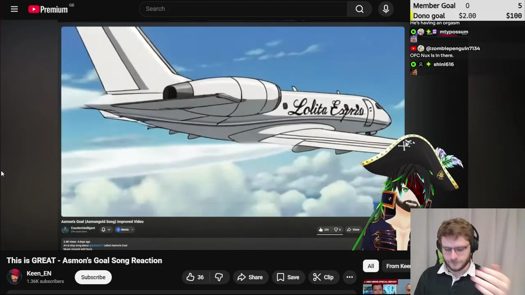This screenshot has width=525, height=295.
Task: Subscribe to the Keen_EN channel
Action: 93,277
